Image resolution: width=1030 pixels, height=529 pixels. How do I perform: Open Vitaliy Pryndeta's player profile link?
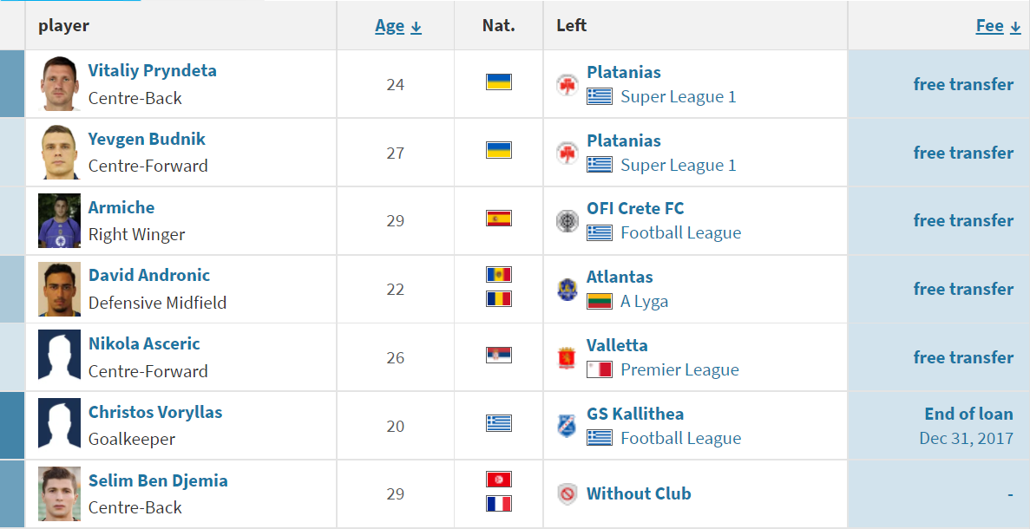pos(153,70)
